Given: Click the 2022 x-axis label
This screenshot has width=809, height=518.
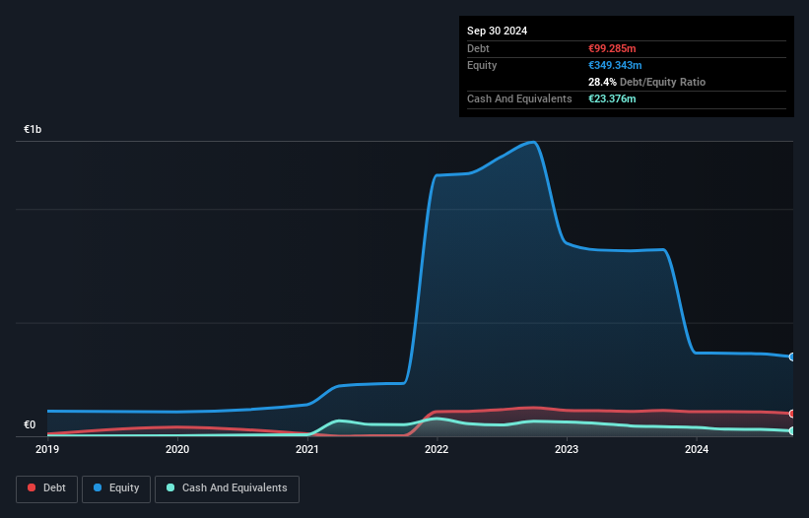Looking at the screenshot, I should point(437,449).
